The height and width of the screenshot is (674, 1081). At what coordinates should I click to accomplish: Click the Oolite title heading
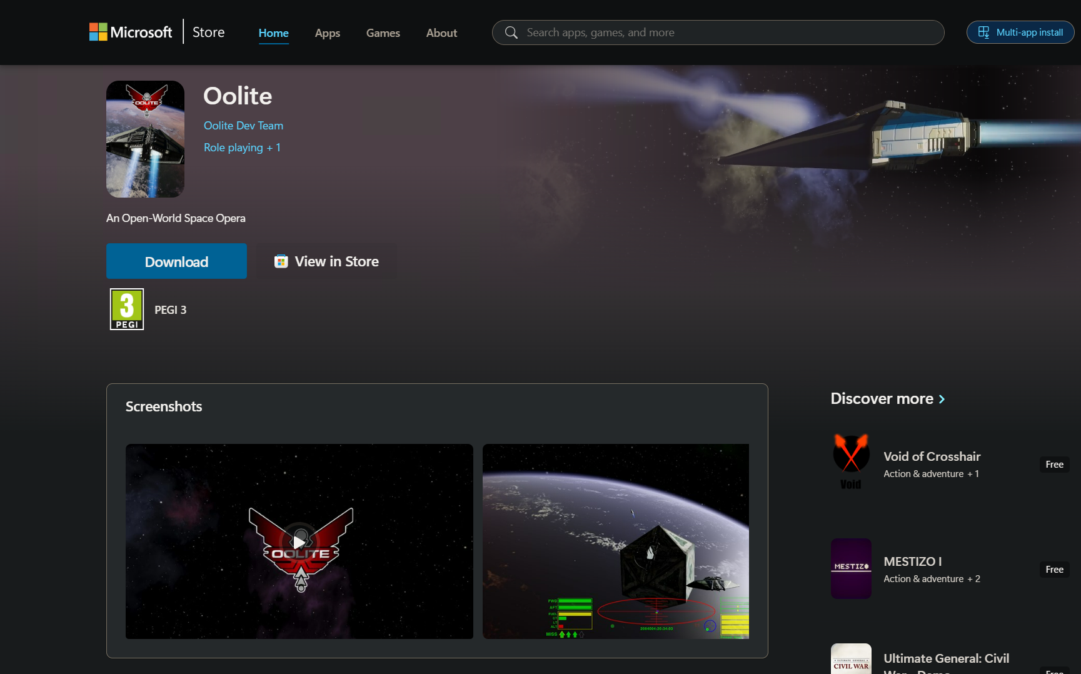pos(238,96)
